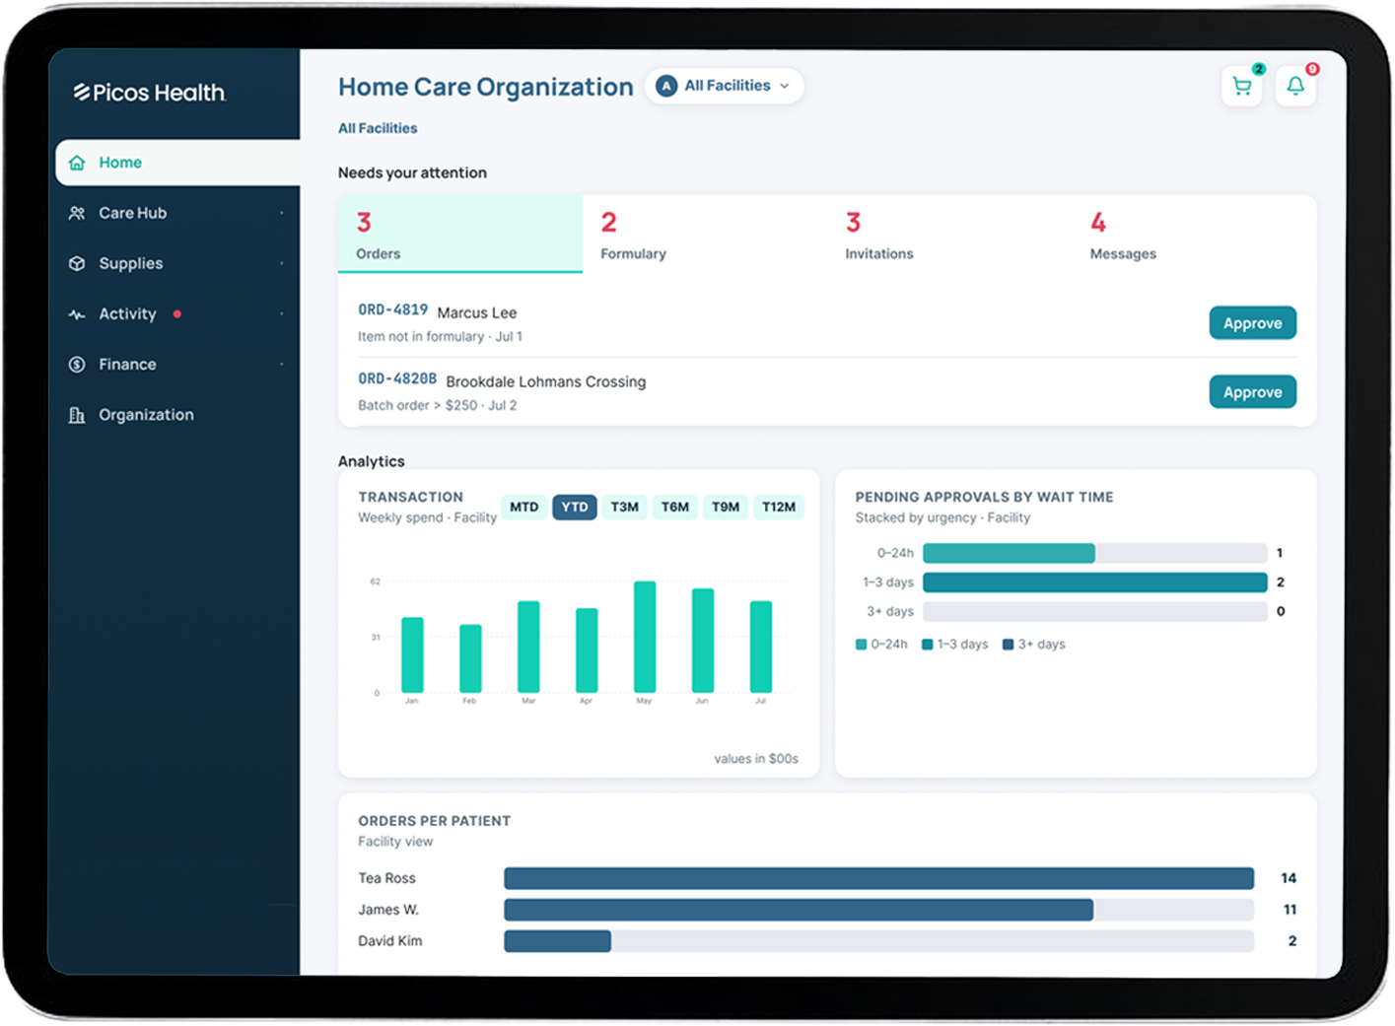Screen dimensions: 1395x1026
Task: Click the Supplies box icon
Action: [x=77, y=263]
